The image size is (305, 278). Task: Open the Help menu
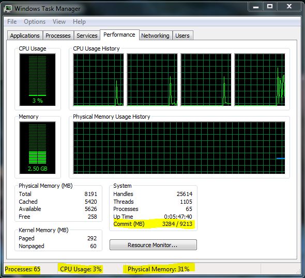click(80, 22)
